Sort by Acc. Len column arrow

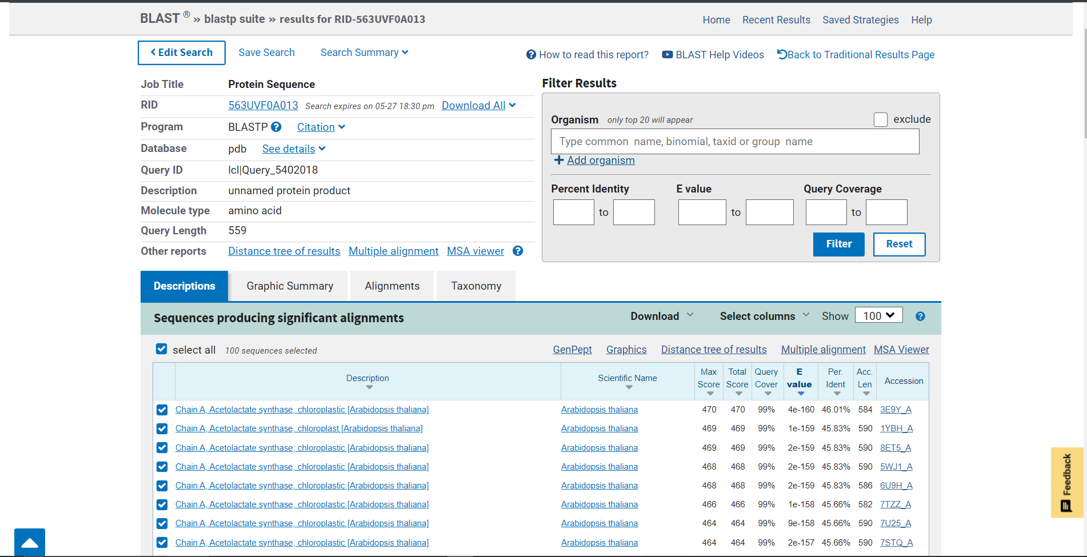tap(866, 393)
